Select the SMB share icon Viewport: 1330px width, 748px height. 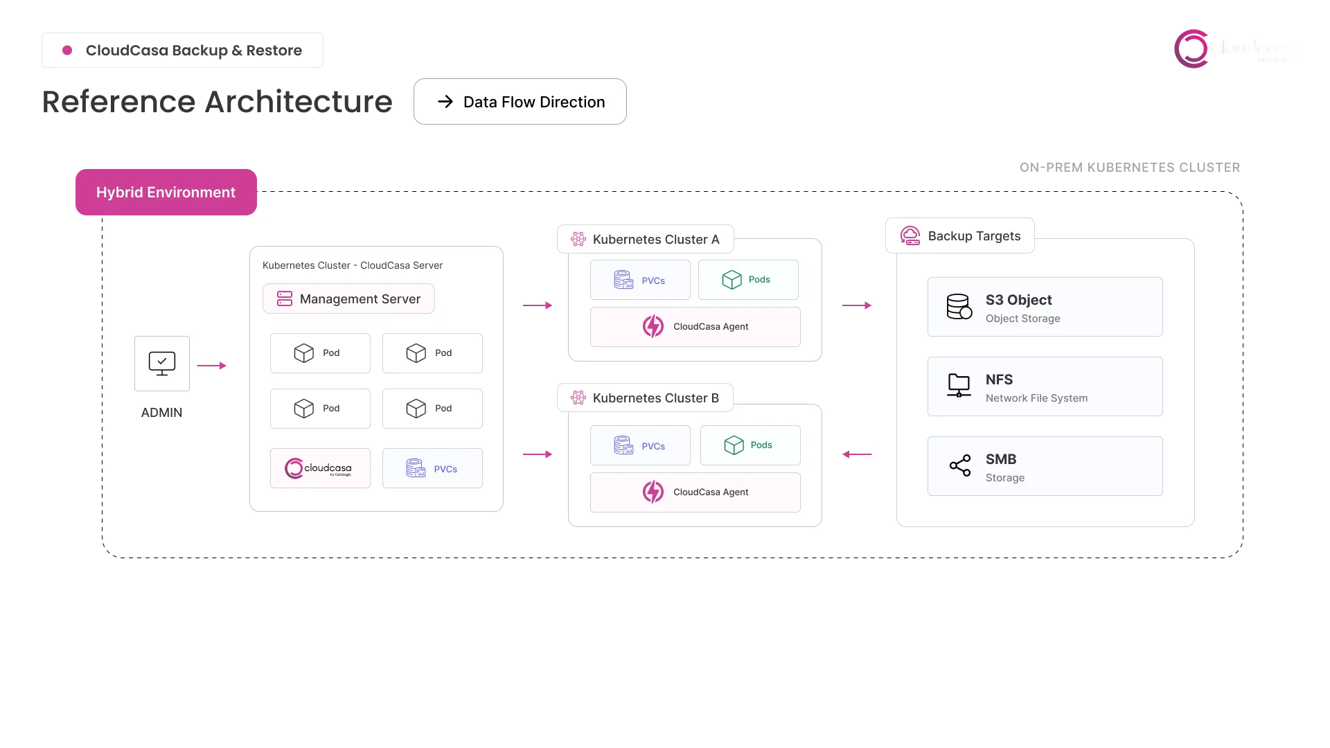pos(959,465)
